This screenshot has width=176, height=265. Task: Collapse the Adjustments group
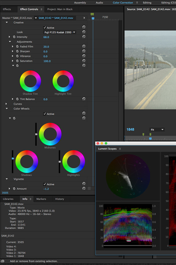10,42
